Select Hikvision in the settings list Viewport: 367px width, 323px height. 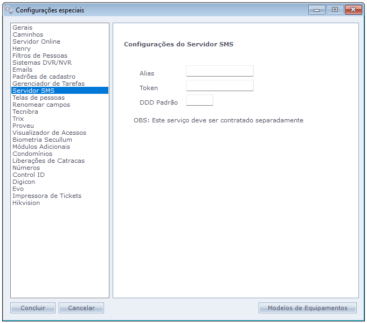click(x=26, y=203)
